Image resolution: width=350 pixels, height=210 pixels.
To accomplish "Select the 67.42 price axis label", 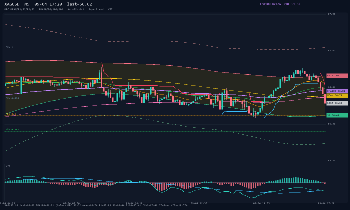I will tap(332, 50).
